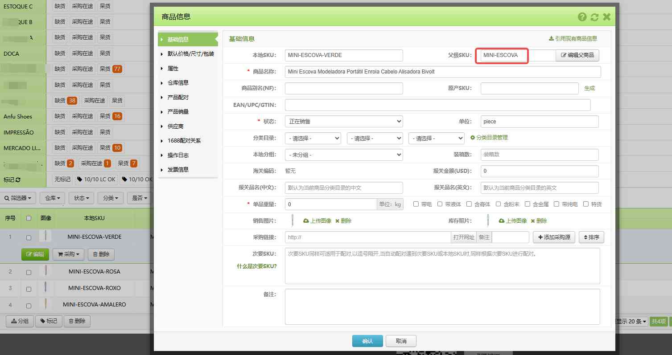This screenshot has width=672, height=355.
Task: Open 分类目录管理 with the gear icon
Action: [472, 138]
